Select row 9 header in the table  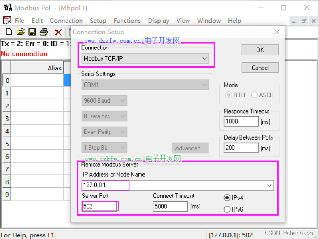click(x=6, y=194)
